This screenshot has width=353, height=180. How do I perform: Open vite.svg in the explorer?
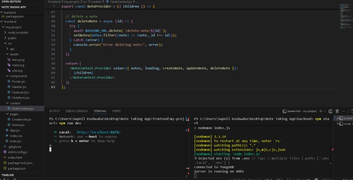click(x=22, y=71)
